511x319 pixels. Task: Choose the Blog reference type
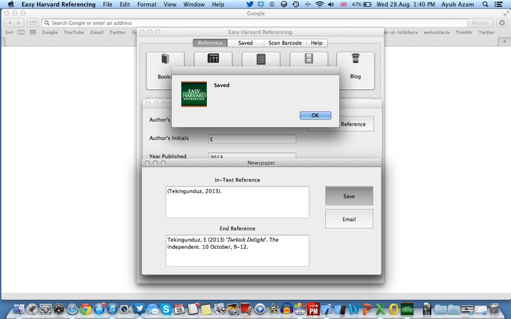tap(355, 70)
